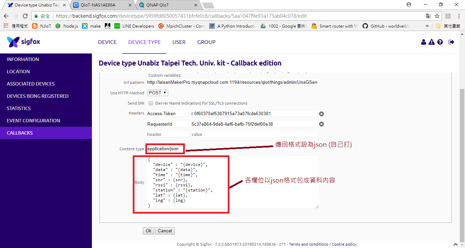Open the A Python Introduction bookmark
Screen dimensions: 465x248
(x=233, y=26)
